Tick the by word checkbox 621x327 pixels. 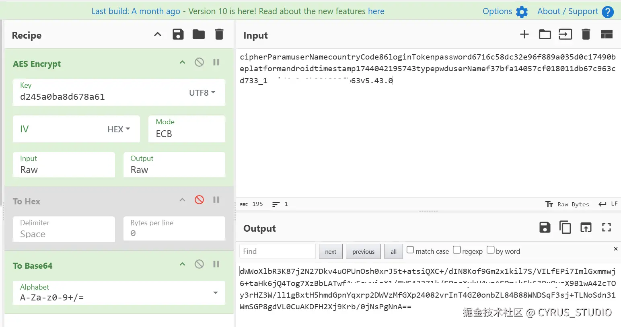click(x=491, y=250)
